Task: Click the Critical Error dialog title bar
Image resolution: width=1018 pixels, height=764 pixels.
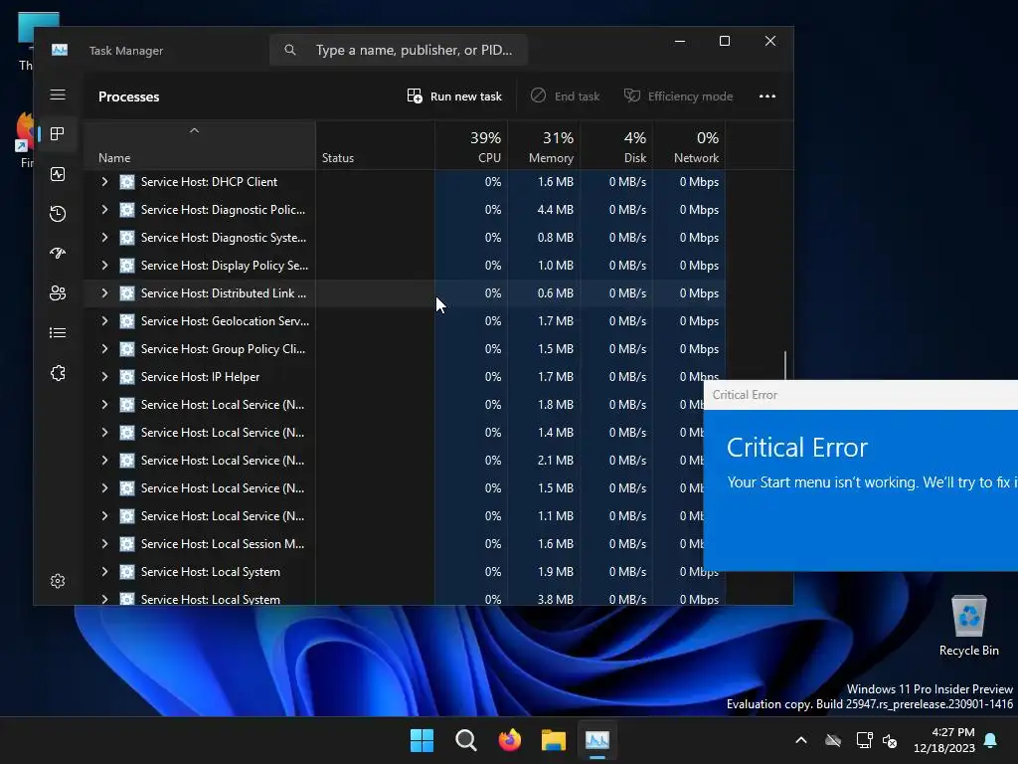Action: tap(861, 395)
